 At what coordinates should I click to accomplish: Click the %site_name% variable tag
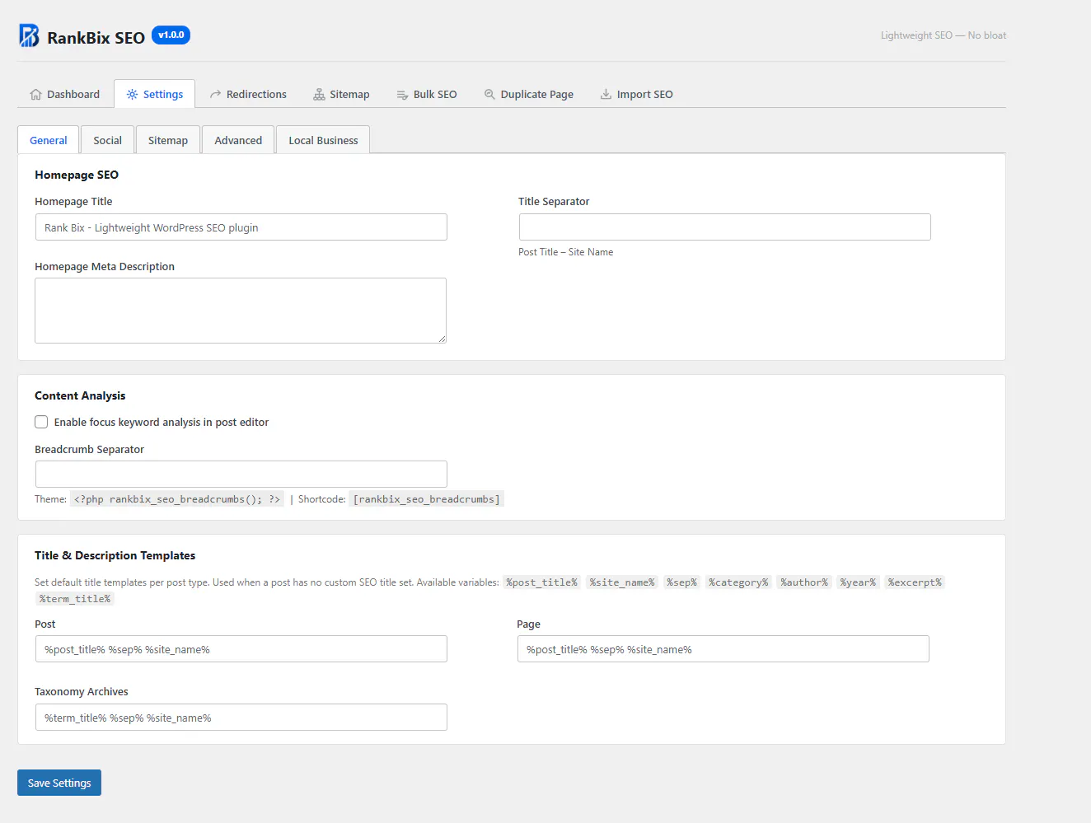click(622, 582)
